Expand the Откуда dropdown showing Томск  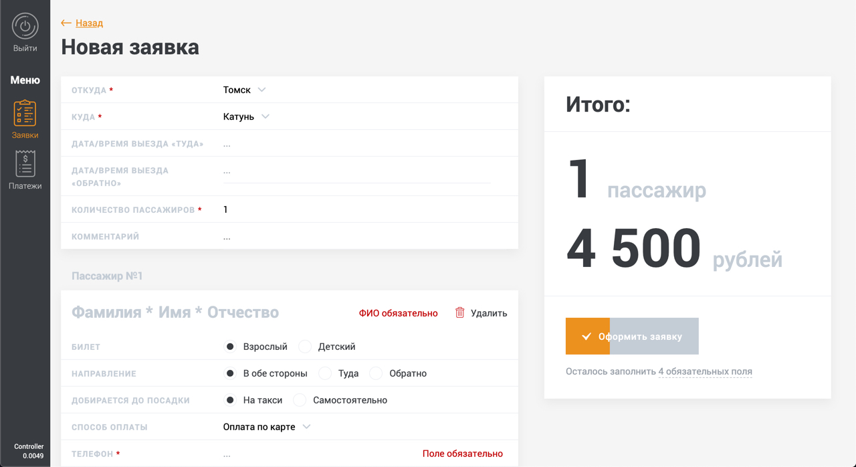[x=245, y=90]
